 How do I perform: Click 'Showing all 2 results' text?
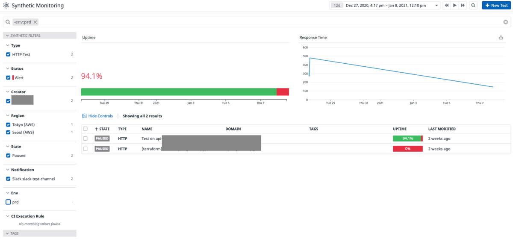click(142, 116)
